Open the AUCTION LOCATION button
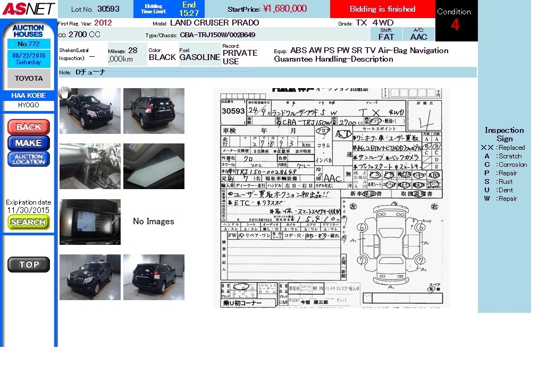 tap(28, 159)
